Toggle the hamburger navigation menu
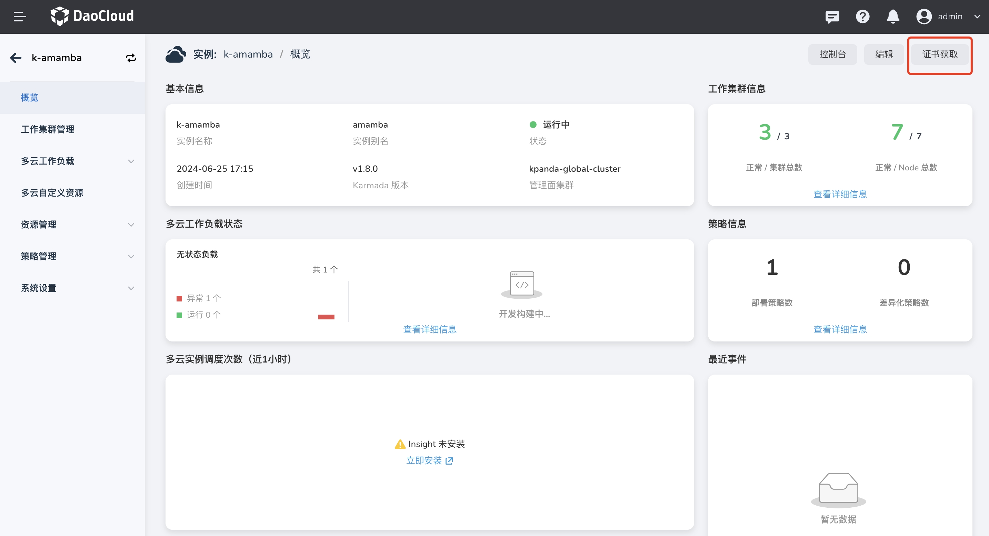Image resolution: width=989 pixels, height=536 pixels. 20,17
